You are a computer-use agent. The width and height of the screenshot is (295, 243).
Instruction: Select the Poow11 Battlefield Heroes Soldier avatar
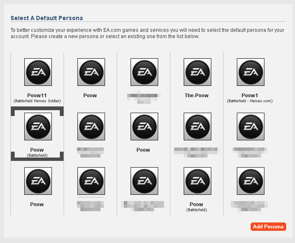click(x=38, y=72)
